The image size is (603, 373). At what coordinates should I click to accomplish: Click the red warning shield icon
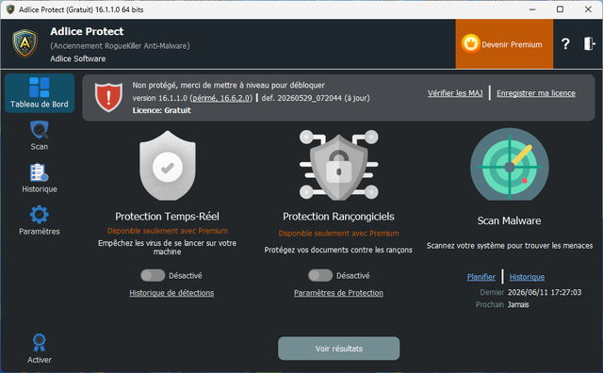(x=108, y=97)
